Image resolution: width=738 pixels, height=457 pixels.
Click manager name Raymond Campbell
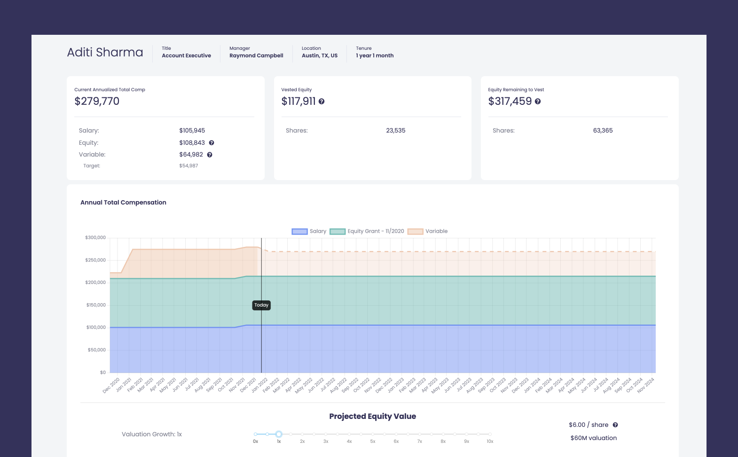(256, 55)
